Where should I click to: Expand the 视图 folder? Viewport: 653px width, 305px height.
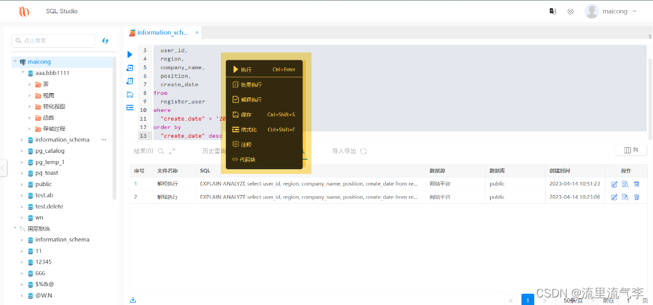pyautogui.click(x=30, y=96)
